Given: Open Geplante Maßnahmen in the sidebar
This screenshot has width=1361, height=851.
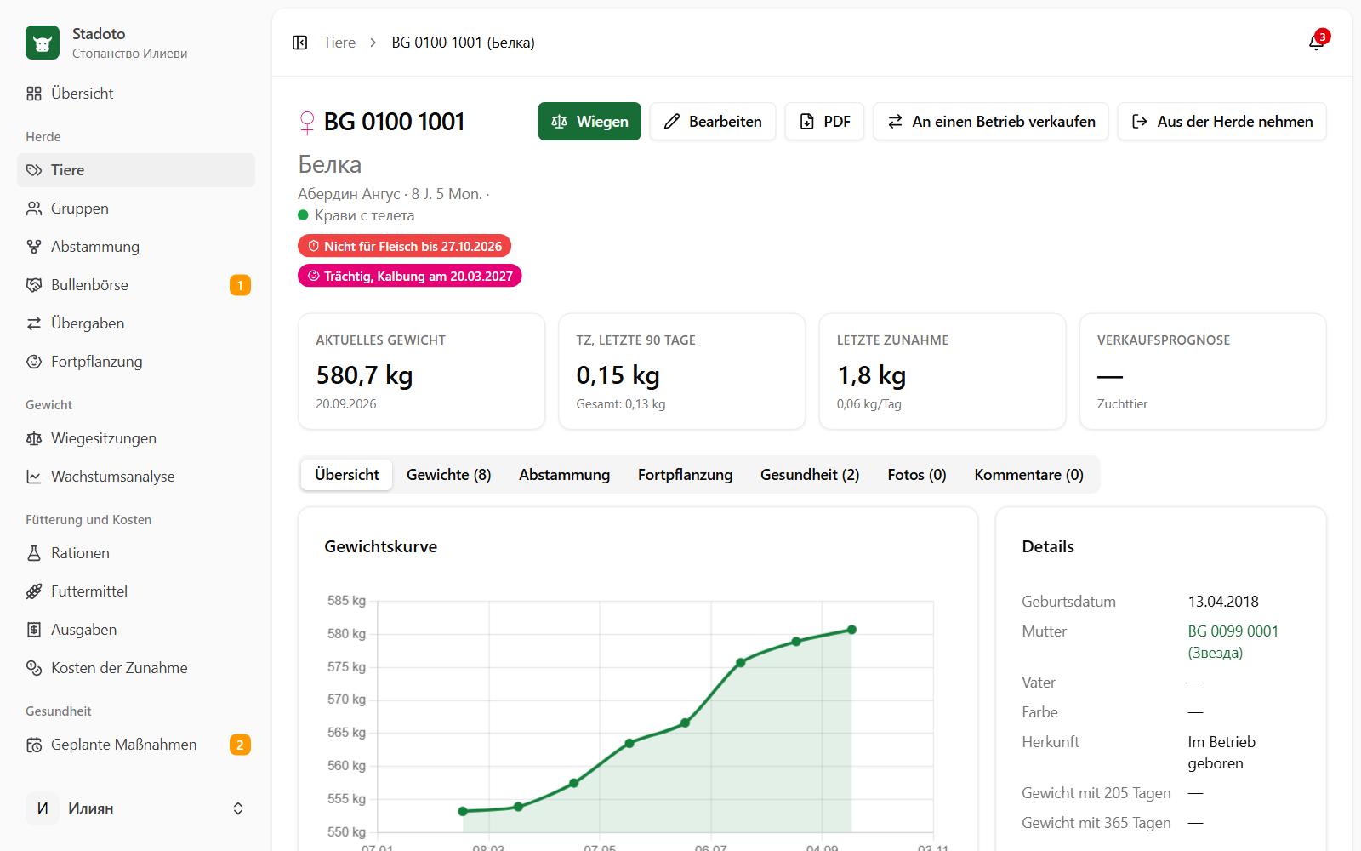Looking at the screenshot, I should coord(136,745).
